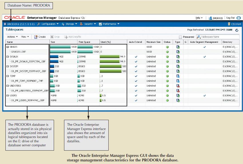Click the Performance chart icon

[x=100, y=24]
